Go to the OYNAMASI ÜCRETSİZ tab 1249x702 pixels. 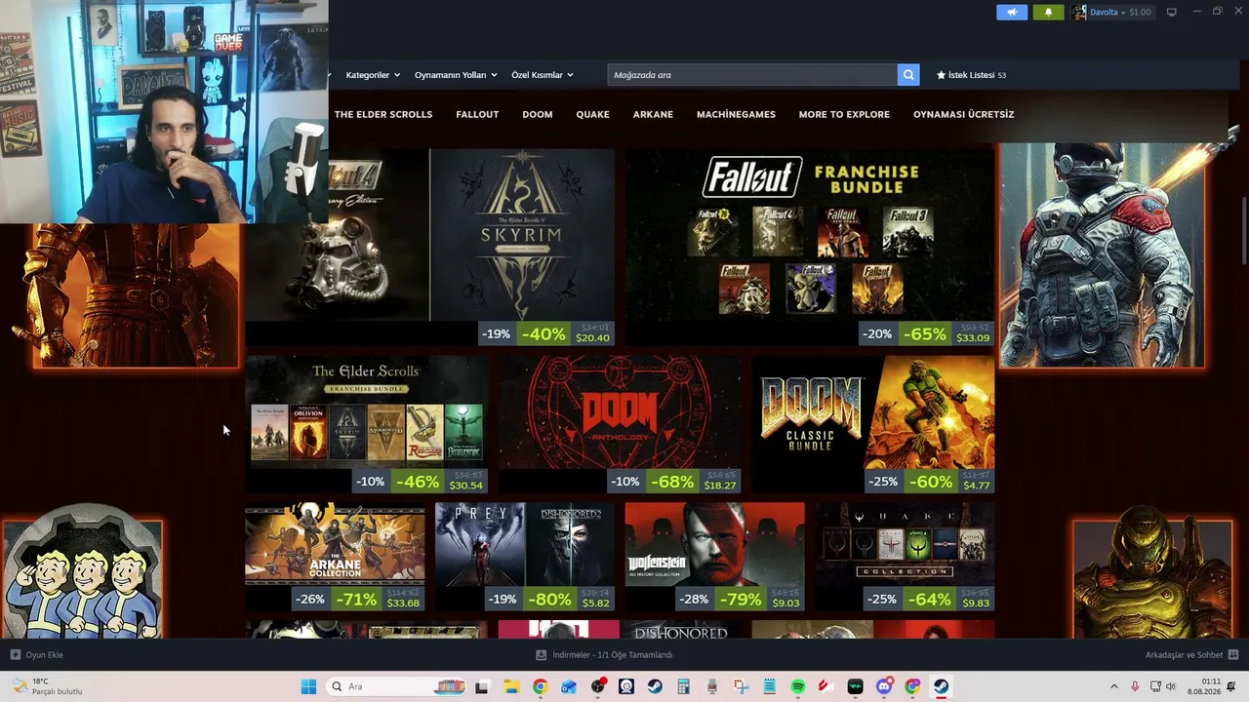(963, 114)
